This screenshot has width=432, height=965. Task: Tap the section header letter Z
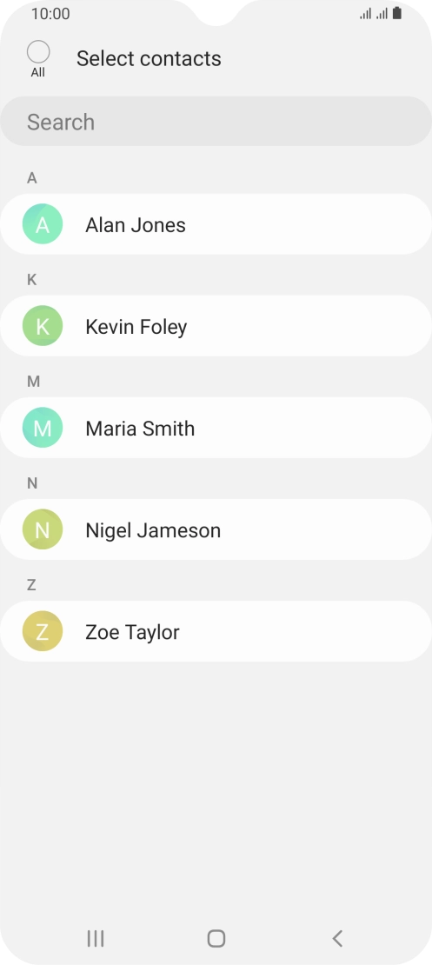(x=31, y=585)
